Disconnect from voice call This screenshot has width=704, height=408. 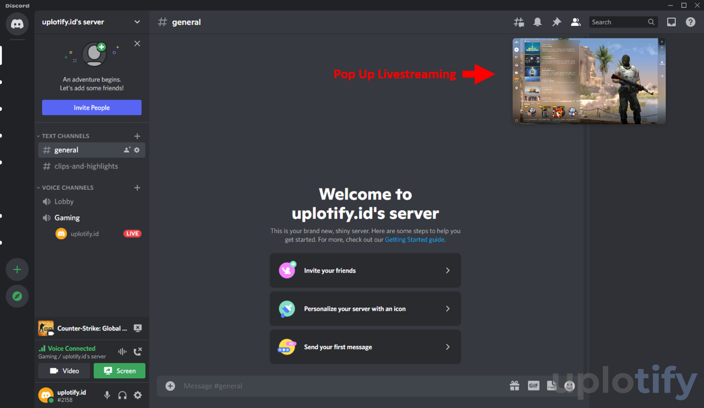(137, 351)
